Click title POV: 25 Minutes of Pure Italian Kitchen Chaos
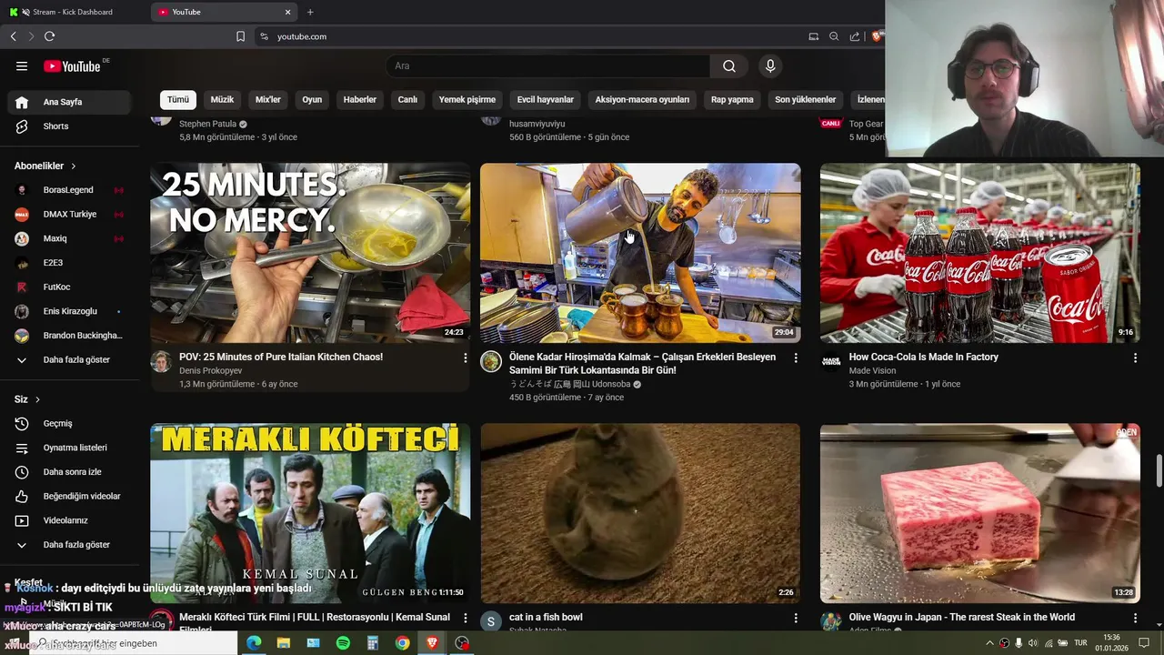This screenshot has width=1164, height=655. [x=281, y=358]
